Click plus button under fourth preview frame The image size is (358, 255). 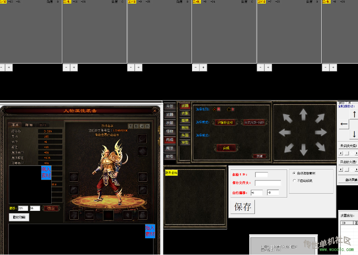tap(204, 67)
